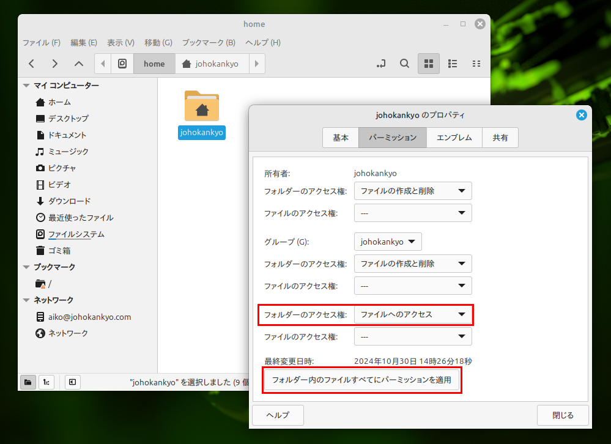This screenshot has height=444, width=611.
Task: Open グループ johokankyo dropdown
Action: 388,242
